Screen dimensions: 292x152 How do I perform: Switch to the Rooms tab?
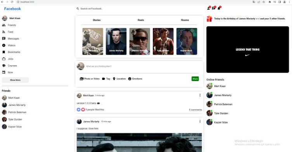(x=185, y=20)
